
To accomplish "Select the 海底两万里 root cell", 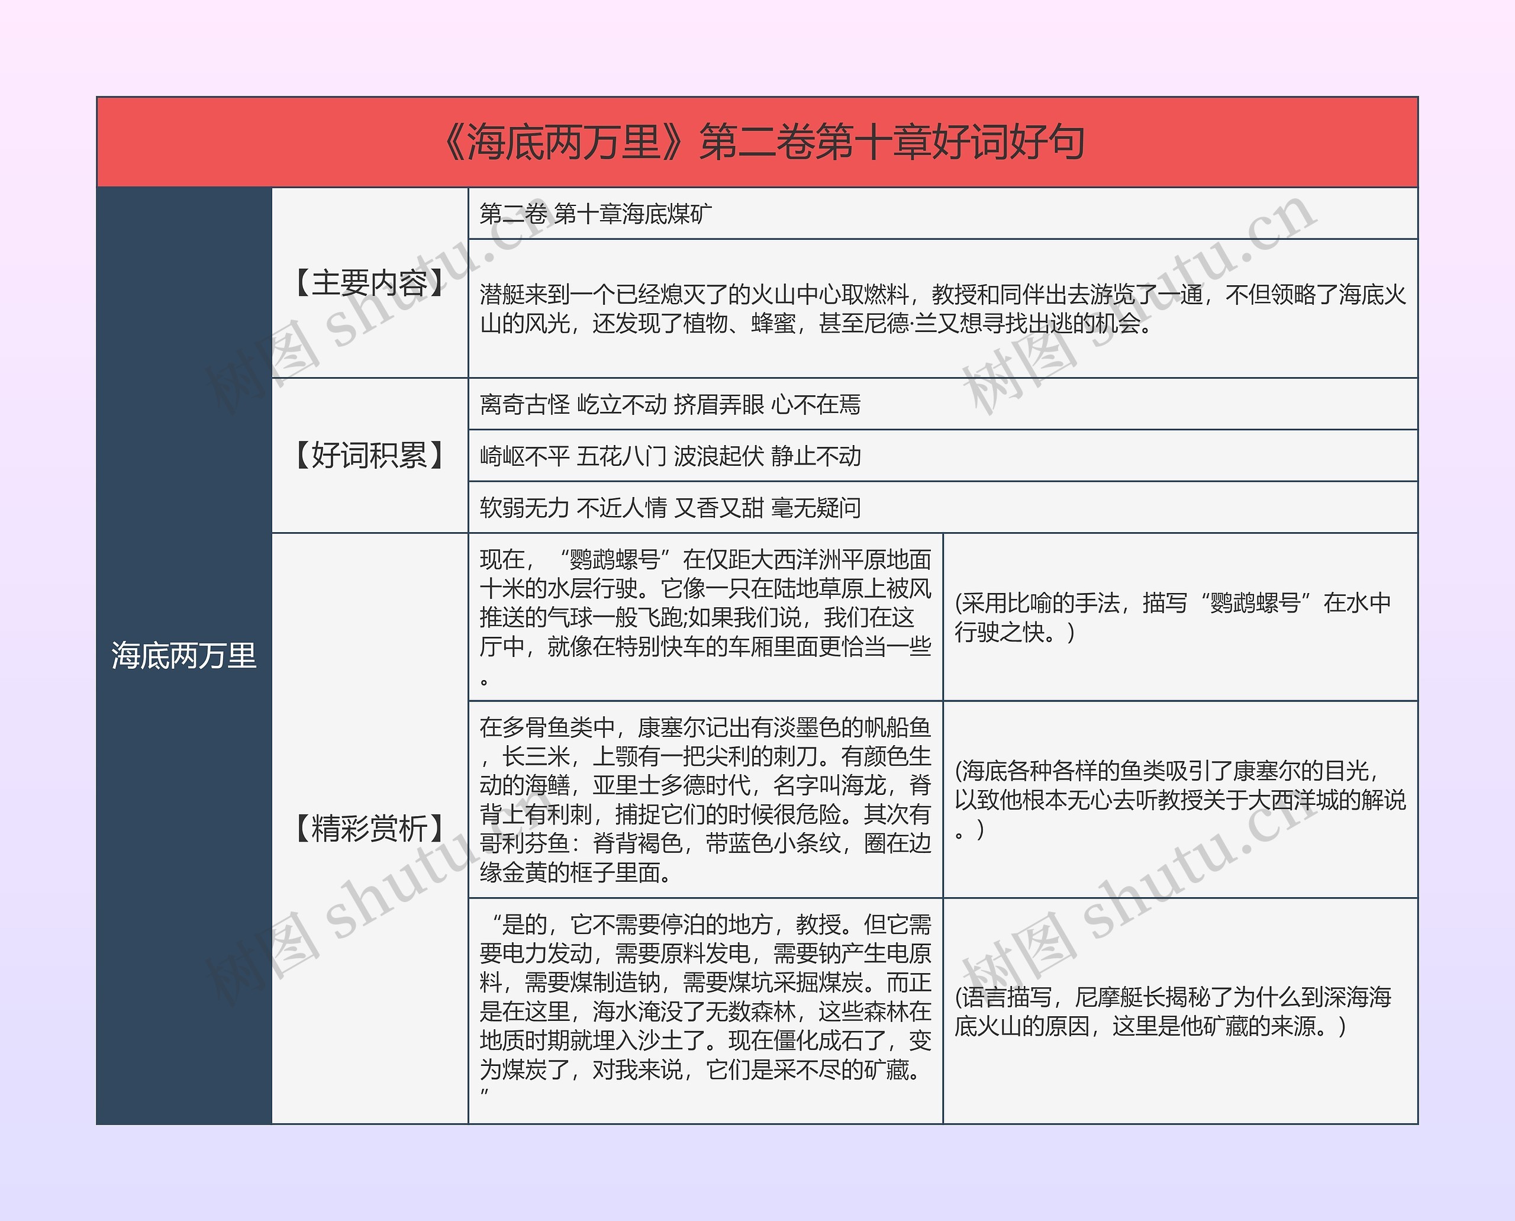I will (184, 656).
